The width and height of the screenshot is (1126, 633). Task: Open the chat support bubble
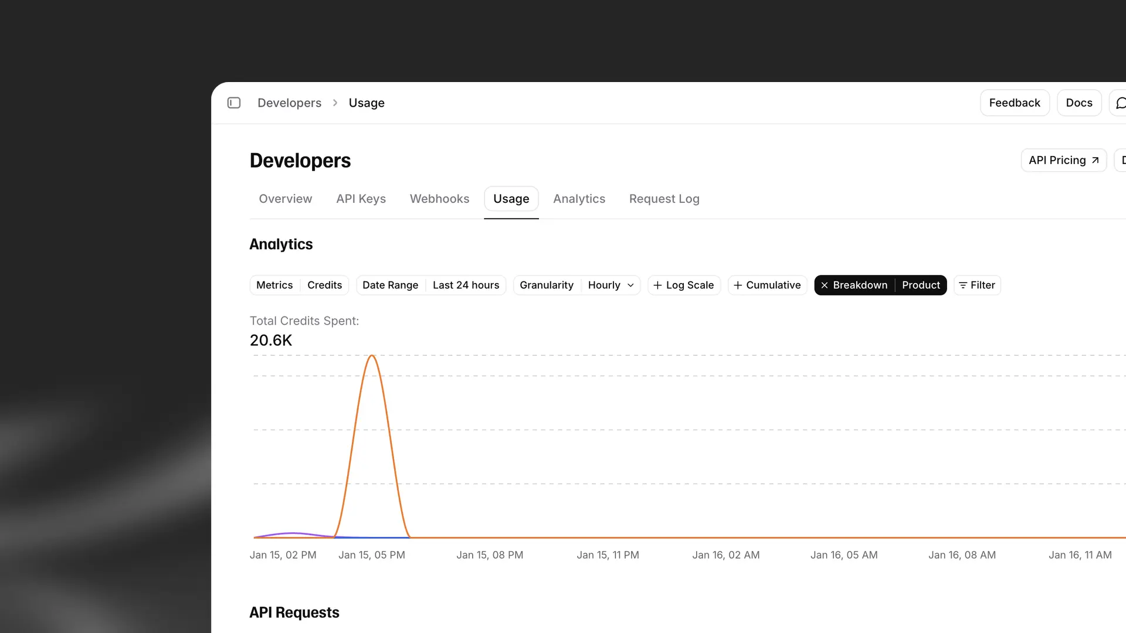[1121, 103]
